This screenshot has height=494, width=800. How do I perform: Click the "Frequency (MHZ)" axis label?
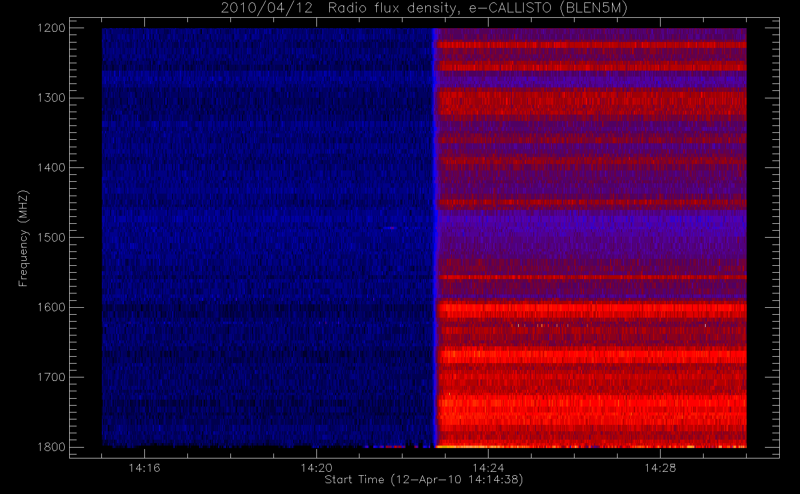pos(23,238)
